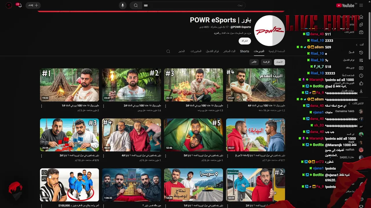This screenshot has width=371, height=208.
Task: Open the three-dot menu for the forest #1 video
Action: pos(41,106)
